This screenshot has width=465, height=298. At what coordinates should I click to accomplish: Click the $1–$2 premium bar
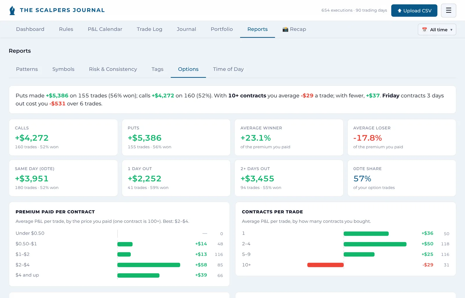(x=124, y=254)
